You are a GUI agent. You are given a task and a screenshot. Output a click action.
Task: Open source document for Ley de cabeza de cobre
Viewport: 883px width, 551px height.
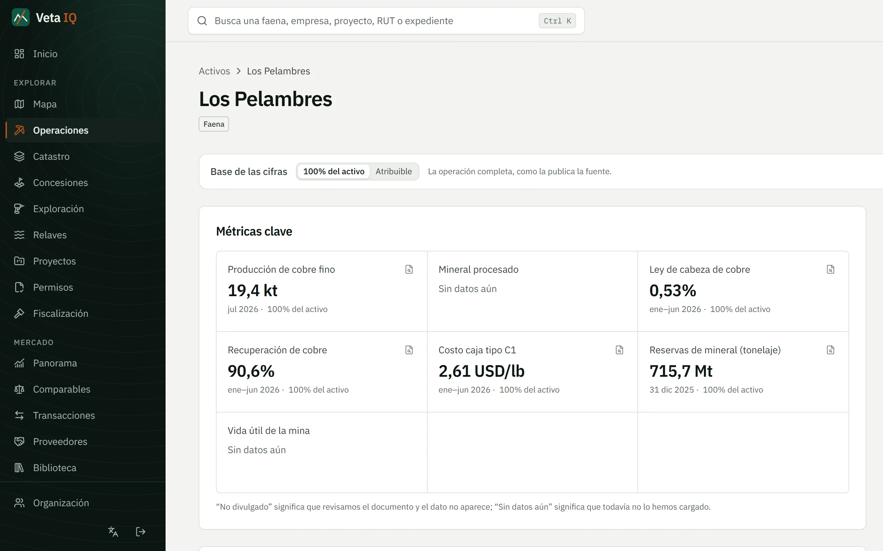[831, 269]
